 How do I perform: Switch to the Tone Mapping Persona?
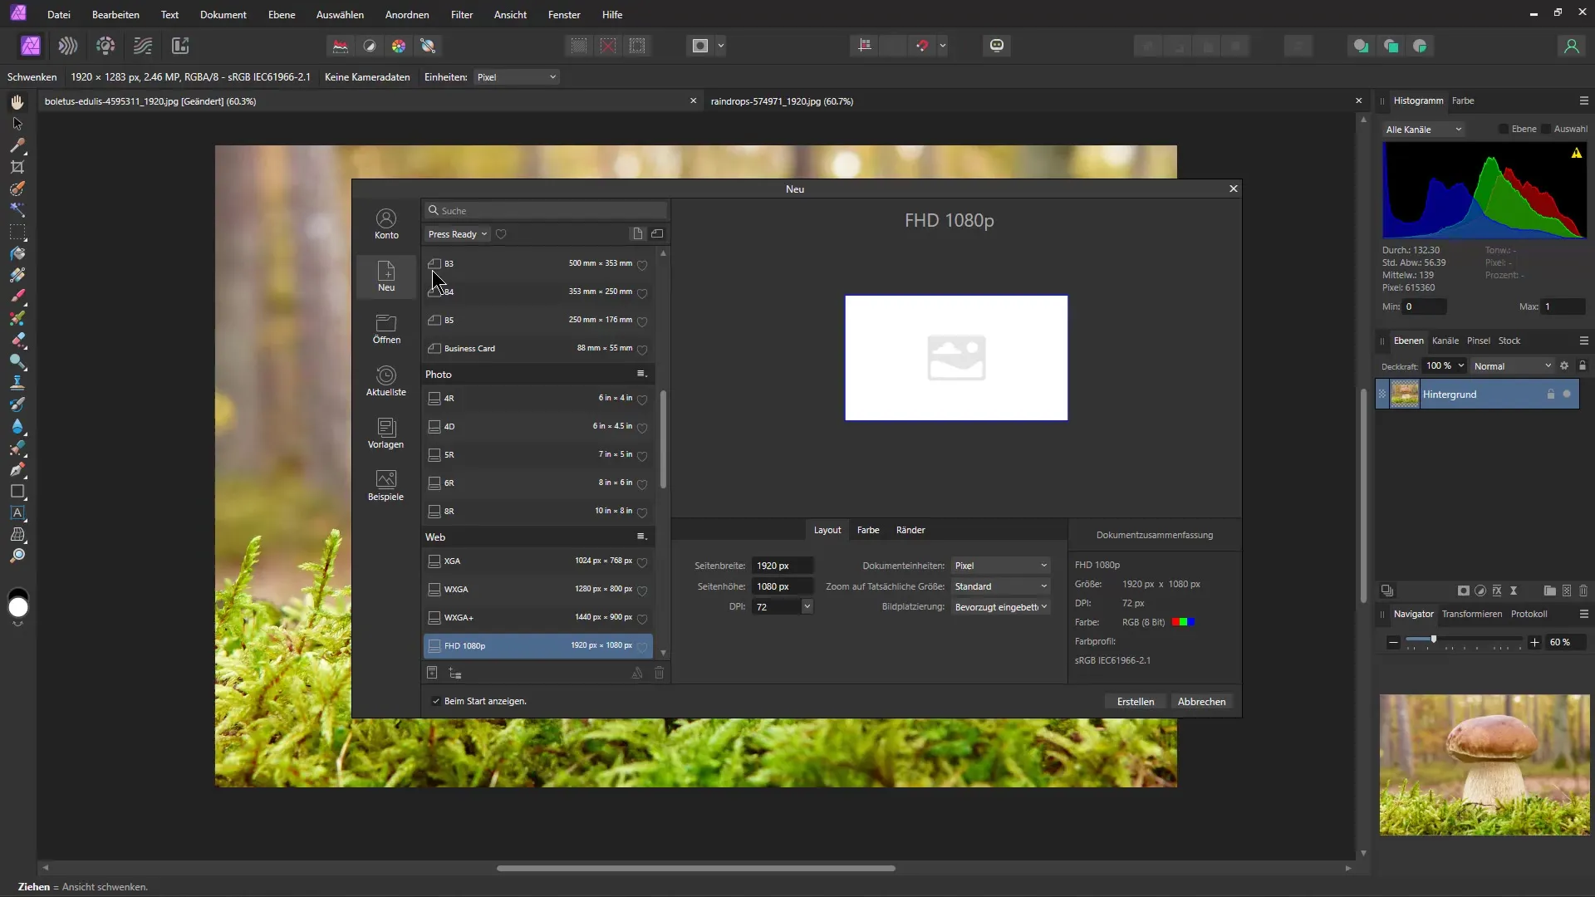(x=143, y=46)
